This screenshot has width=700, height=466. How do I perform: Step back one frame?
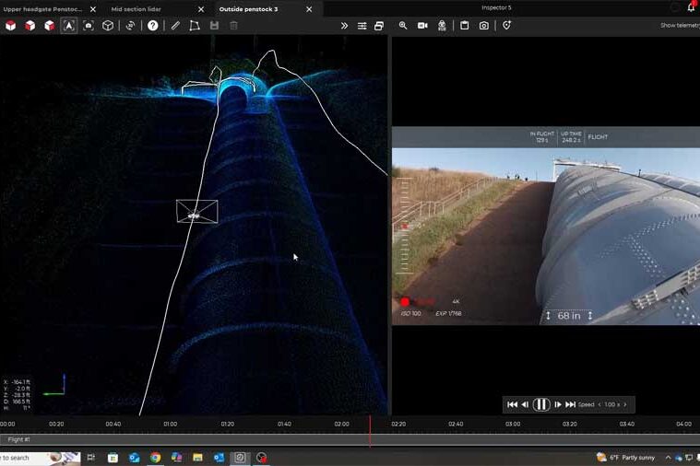525,404
